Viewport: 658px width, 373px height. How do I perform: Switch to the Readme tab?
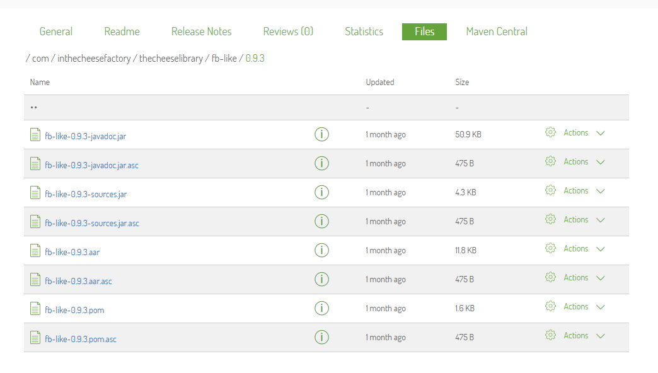click(122, 32)
